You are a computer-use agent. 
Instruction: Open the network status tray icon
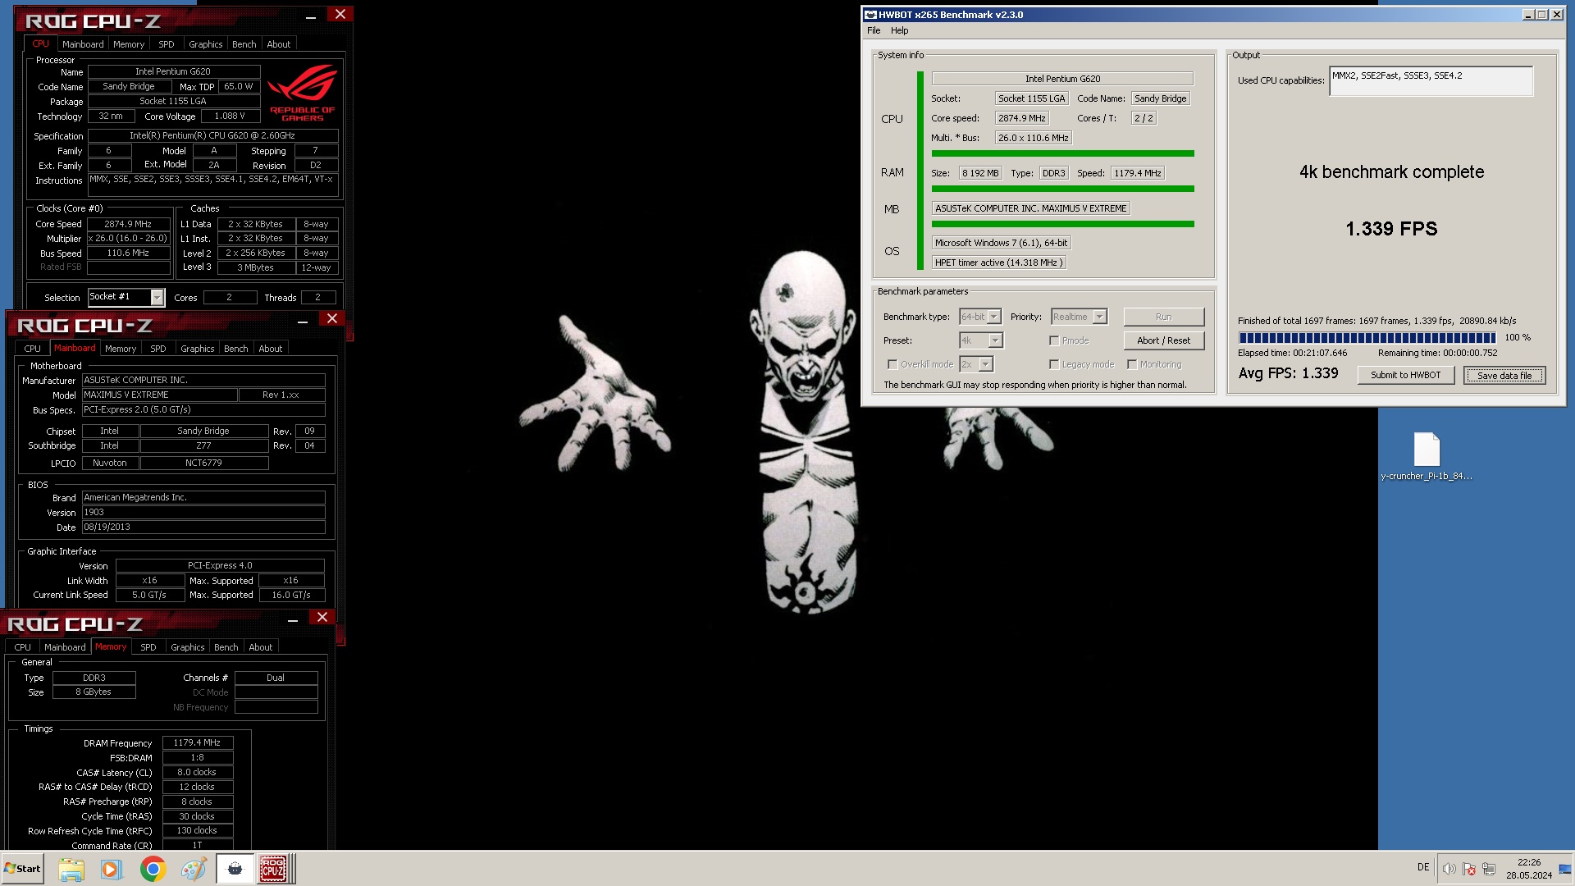[1489, 869]
